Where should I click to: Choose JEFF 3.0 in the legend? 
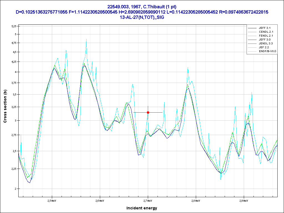click(x=264, y=40)
